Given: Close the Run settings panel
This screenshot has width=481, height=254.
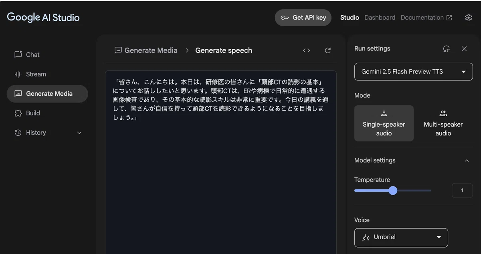Looking at the screenshot, I should [464, 49].
